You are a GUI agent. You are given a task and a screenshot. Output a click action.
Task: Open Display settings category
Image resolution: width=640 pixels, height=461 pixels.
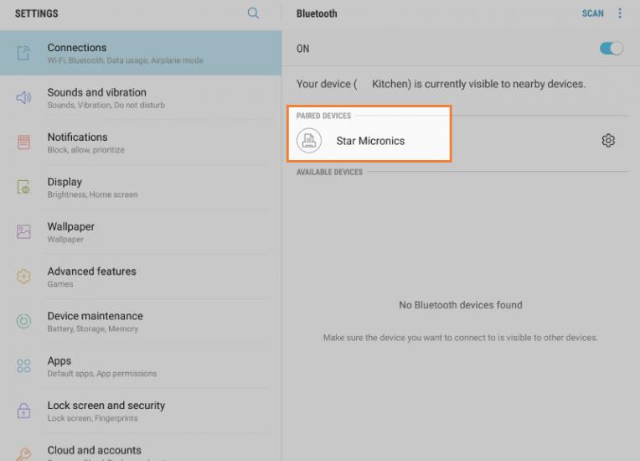pos(141,187)
